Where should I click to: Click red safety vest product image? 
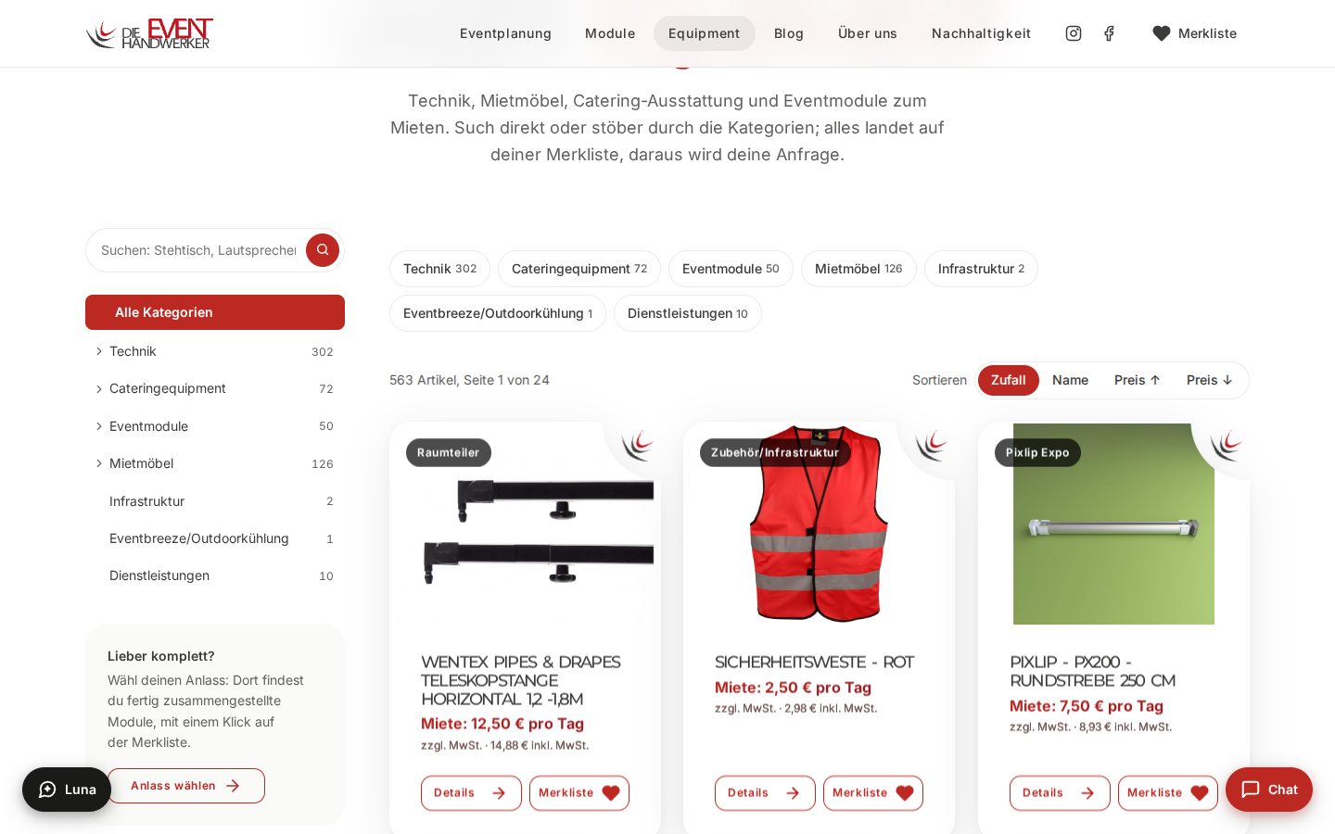tap(819, 524)
